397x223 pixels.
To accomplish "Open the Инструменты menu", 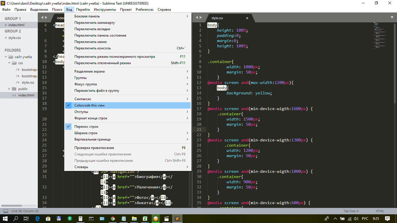I will [105, 9].
